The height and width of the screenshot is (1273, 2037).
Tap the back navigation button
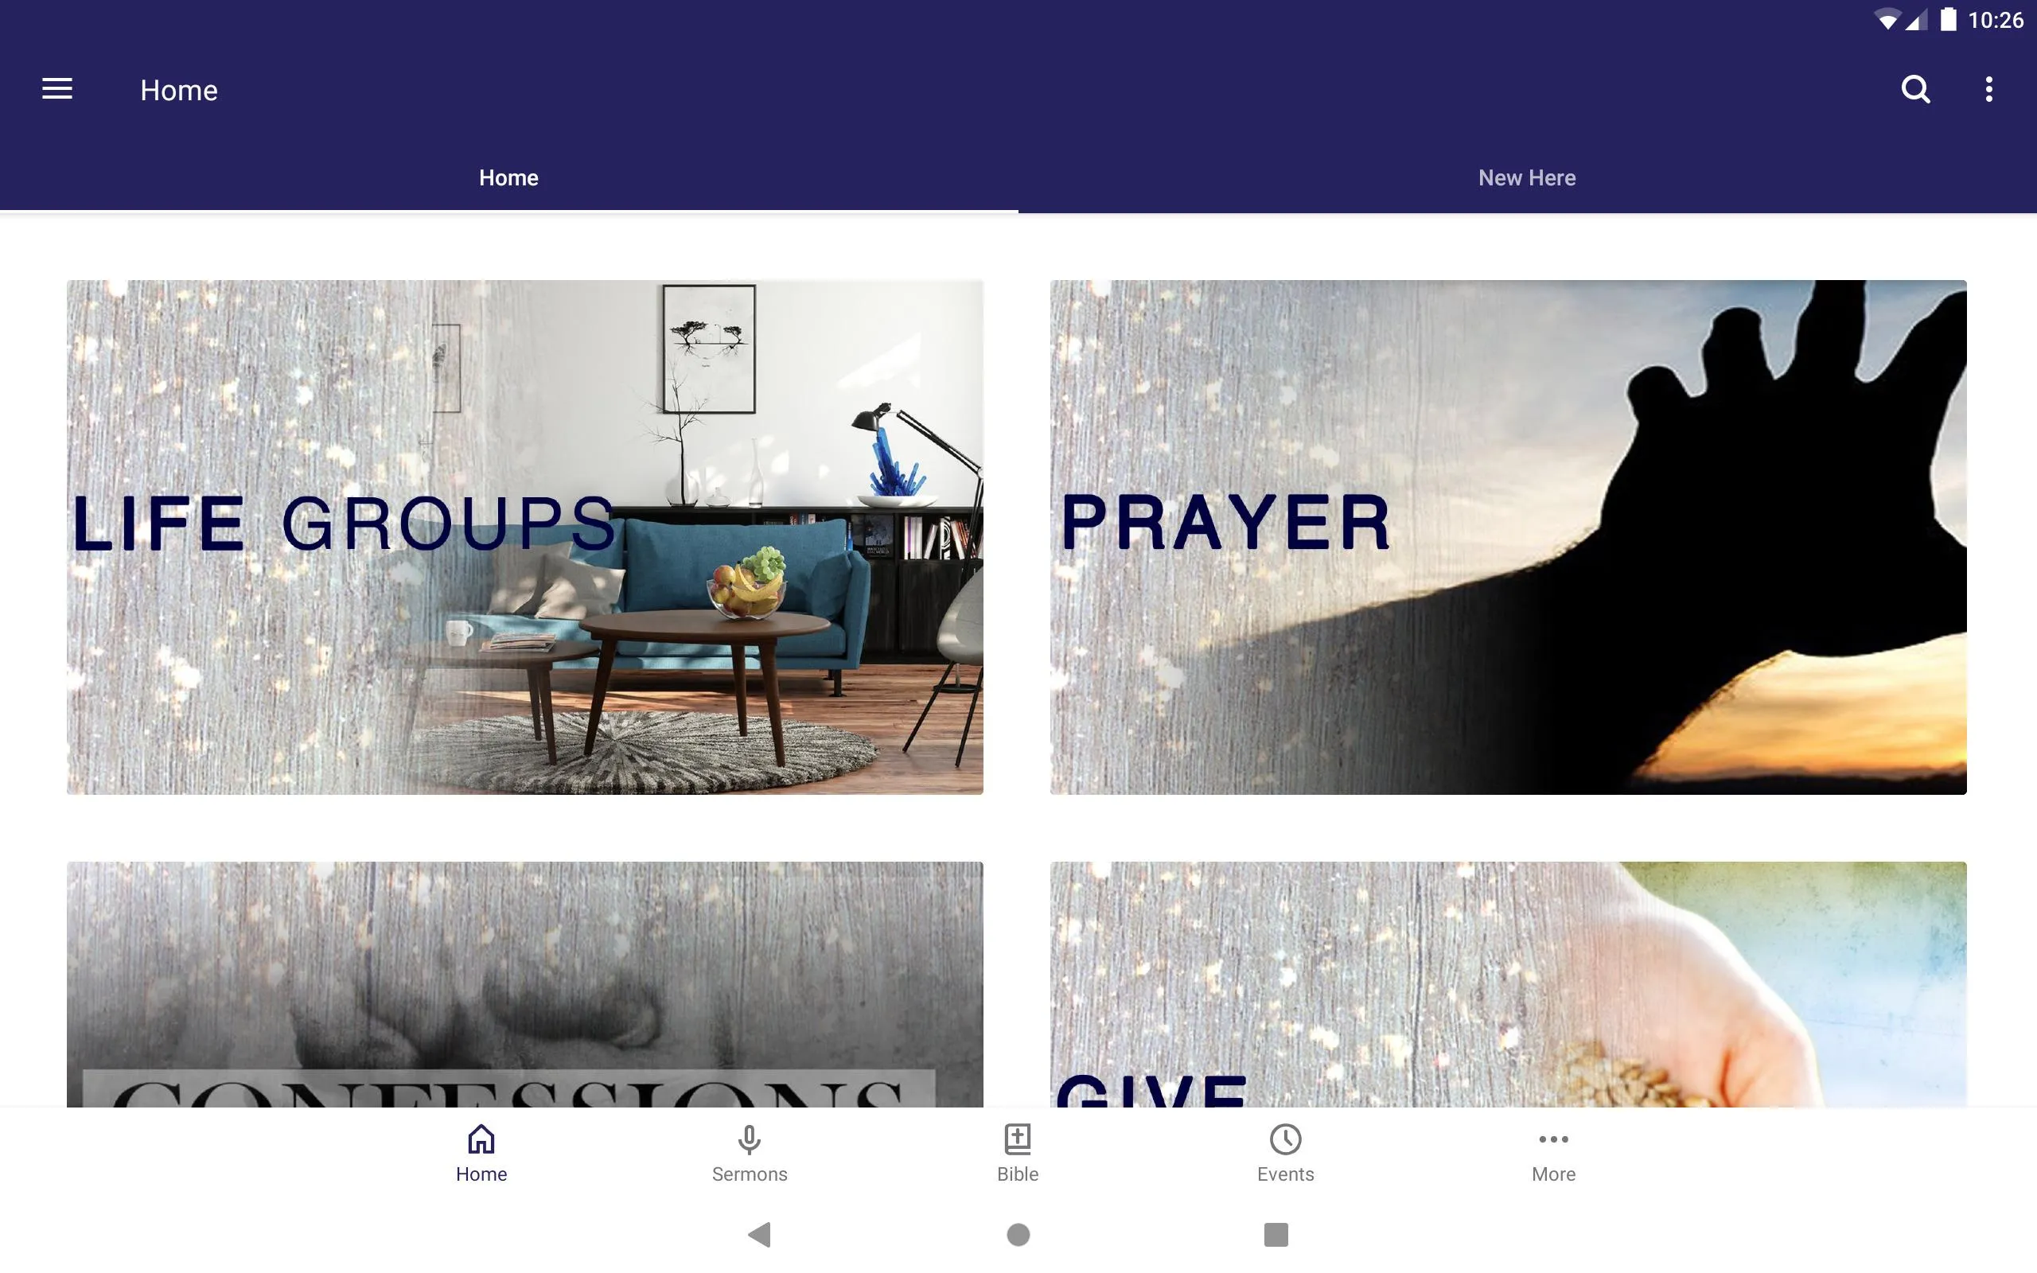point(762,1235)
